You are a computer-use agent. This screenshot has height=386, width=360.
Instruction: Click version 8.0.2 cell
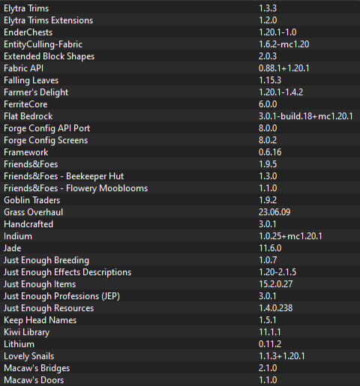coord(268,140)
